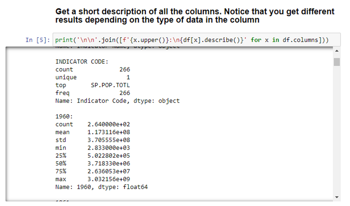Click the scroll up arrow of output

pyautogui.click(x=337, y=51)
